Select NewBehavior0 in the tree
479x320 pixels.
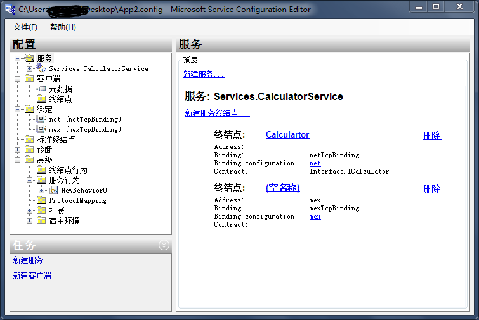point(84,190)
